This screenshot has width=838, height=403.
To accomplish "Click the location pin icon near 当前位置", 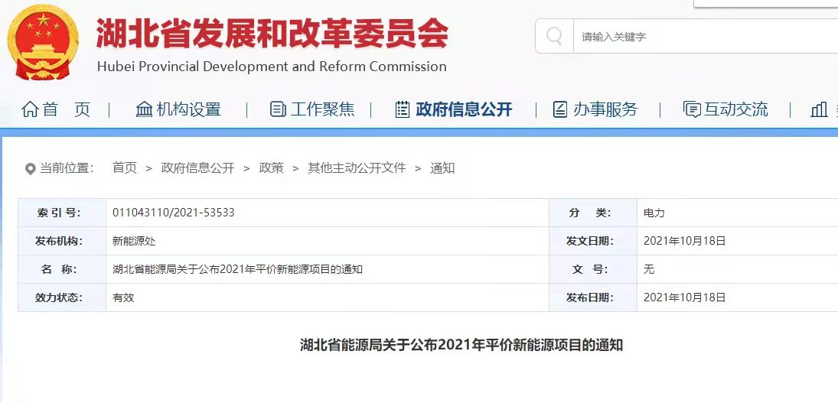I will [31, 168].
